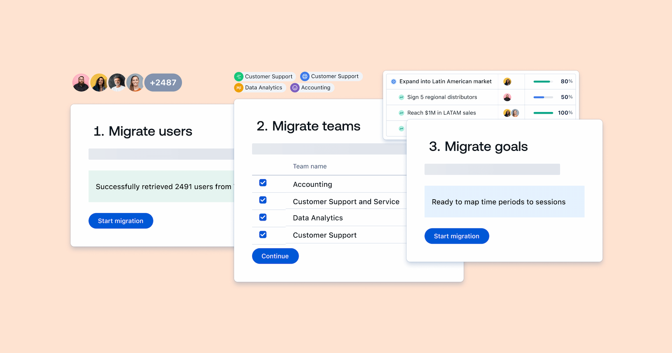Open the +2487 additional users badge

coord(163,83)
